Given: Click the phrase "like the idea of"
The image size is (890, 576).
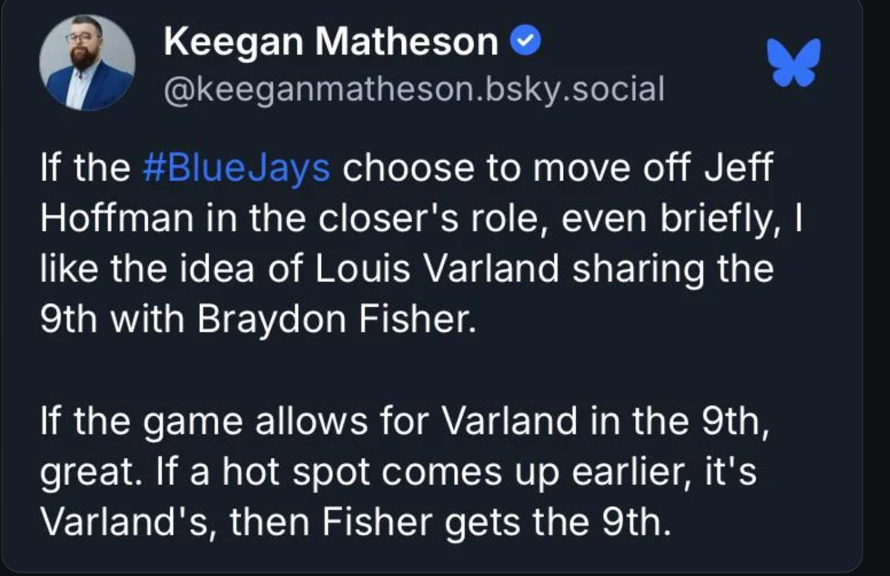Looking at the screenshot, I should 171,269.
